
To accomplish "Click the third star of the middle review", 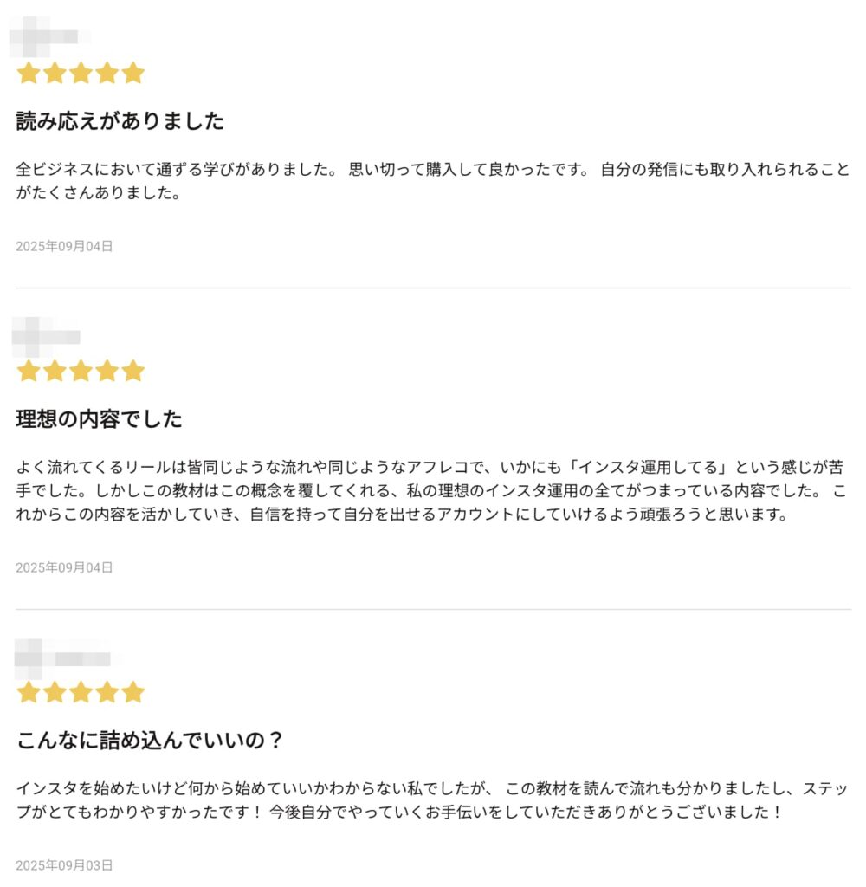I will point(81,371).
